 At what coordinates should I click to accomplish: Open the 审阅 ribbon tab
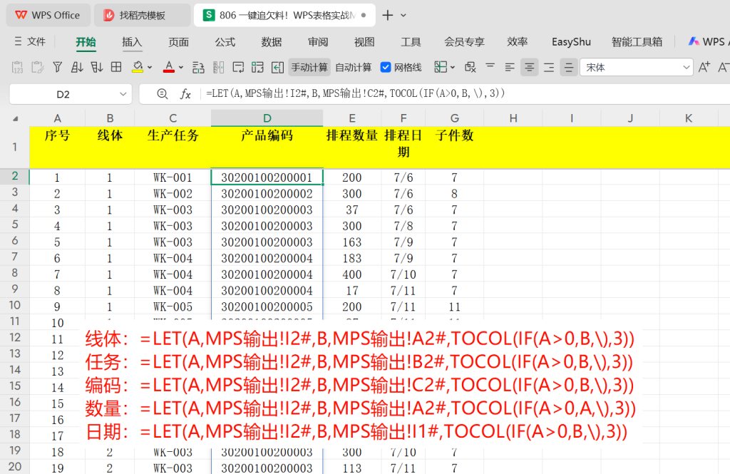[318, 42]
